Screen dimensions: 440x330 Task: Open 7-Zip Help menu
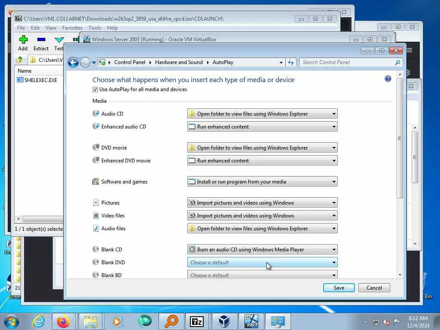(x=112, y=28)
